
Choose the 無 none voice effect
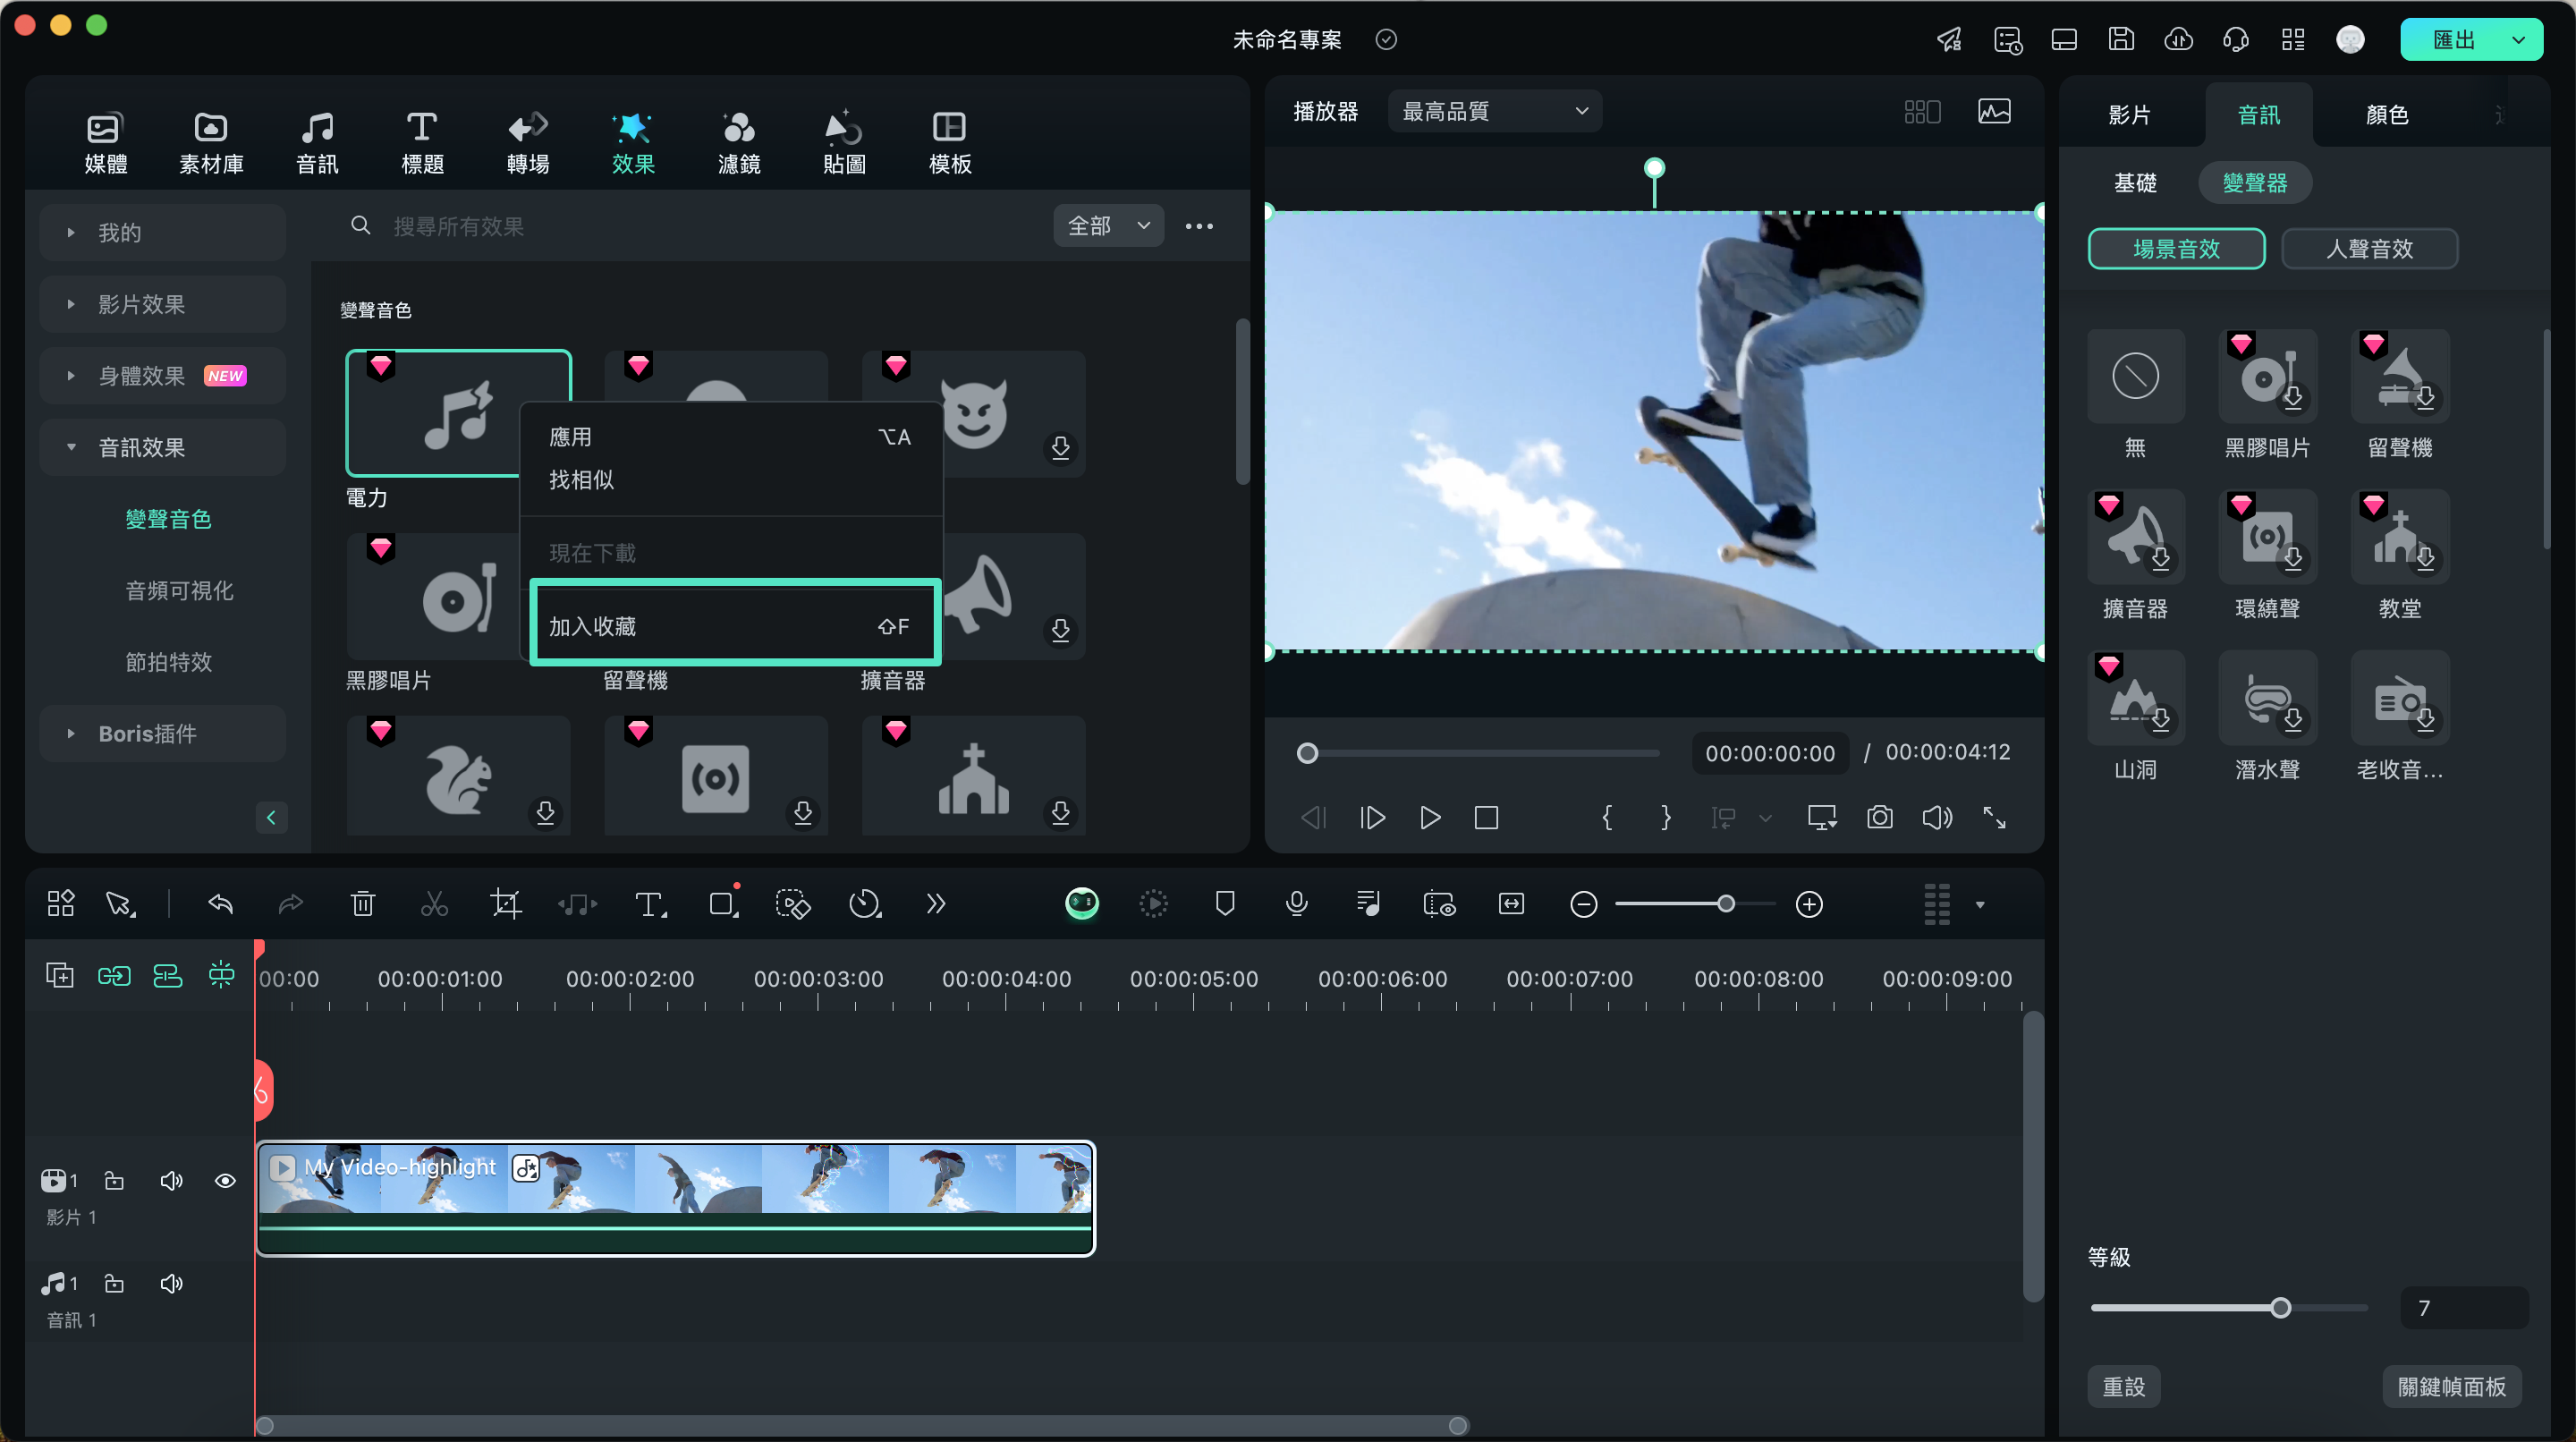(x=2135, y=377)
